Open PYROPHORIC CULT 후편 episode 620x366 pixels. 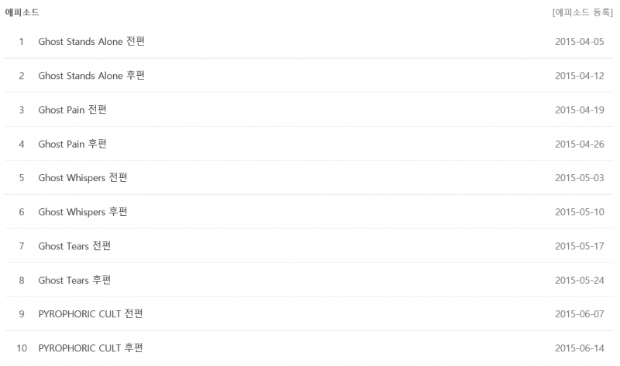pos(91,348)
